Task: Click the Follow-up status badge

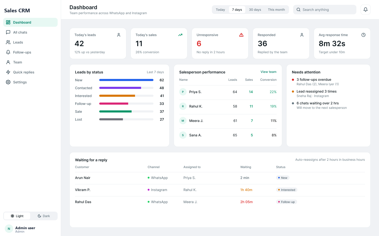Action: (286, 202)
